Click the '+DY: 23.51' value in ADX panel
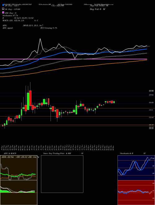This screenshot has width=155, height=205. point(21,157)
